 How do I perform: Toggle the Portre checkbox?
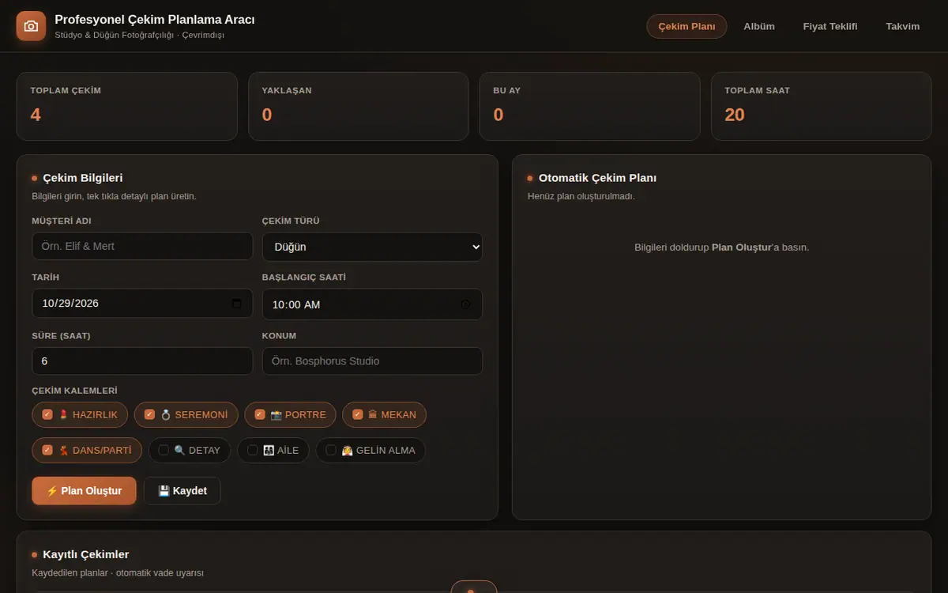[x=260, y=414]
